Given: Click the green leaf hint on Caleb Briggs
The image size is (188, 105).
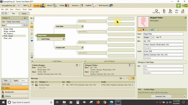Looking at the screenshot, I should point(64,39).
